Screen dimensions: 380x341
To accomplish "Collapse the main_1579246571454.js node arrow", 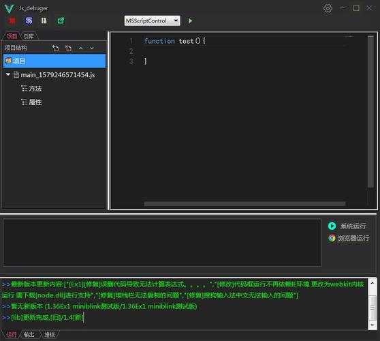I will (8, 74).
